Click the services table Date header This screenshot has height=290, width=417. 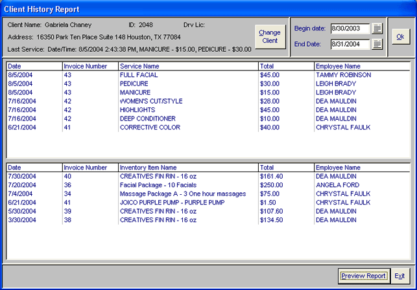click(x=34, y=67)
